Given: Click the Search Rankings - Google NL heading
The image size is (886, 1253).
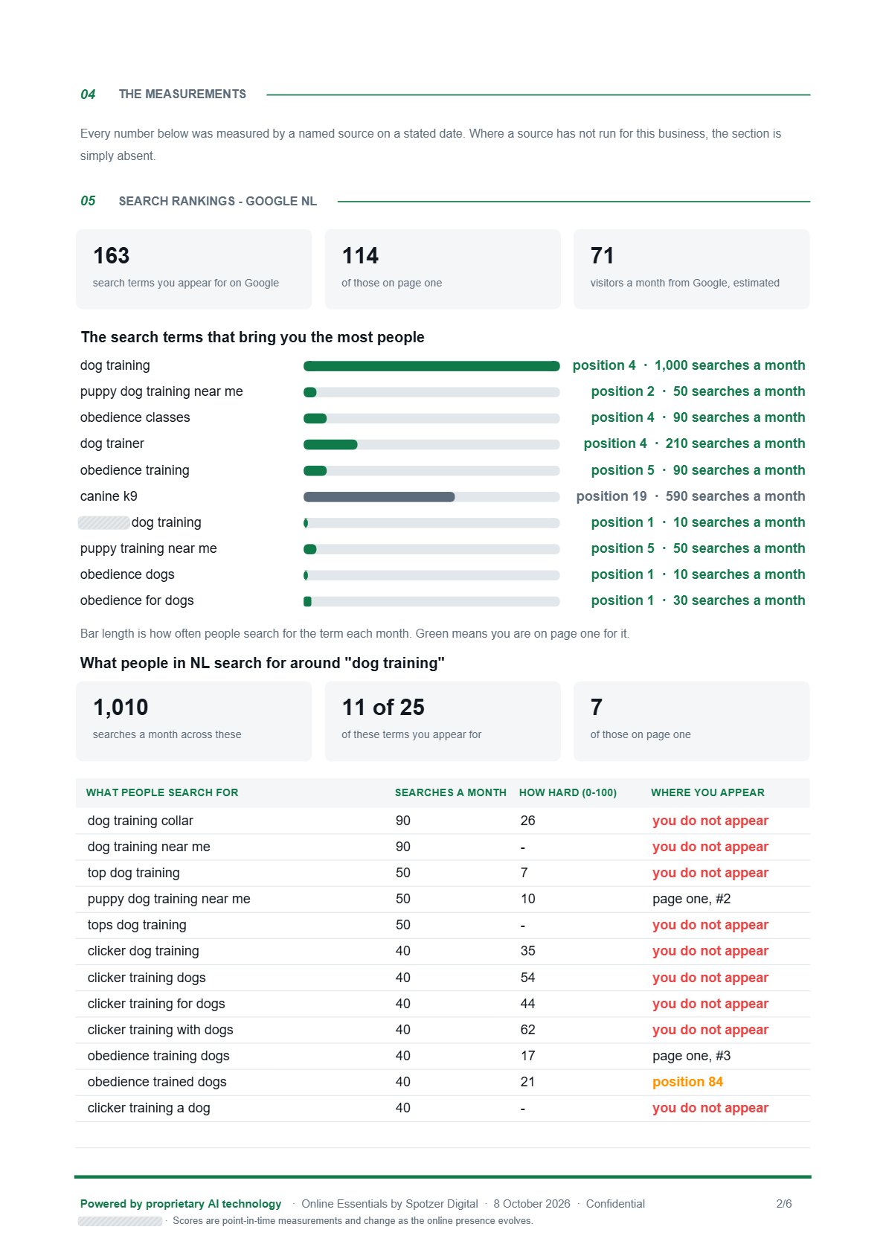Looking at the screenshot, I should pos(218,201).
